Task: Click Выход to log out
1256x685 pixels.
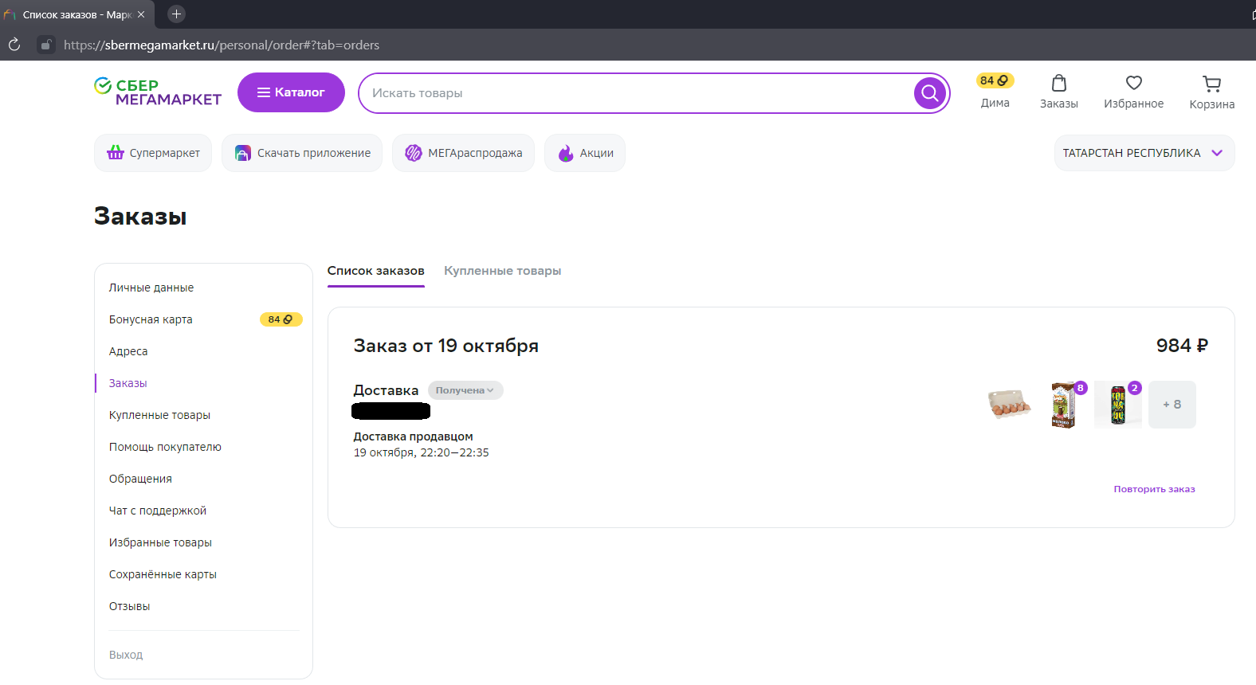Action: point(126,655)
